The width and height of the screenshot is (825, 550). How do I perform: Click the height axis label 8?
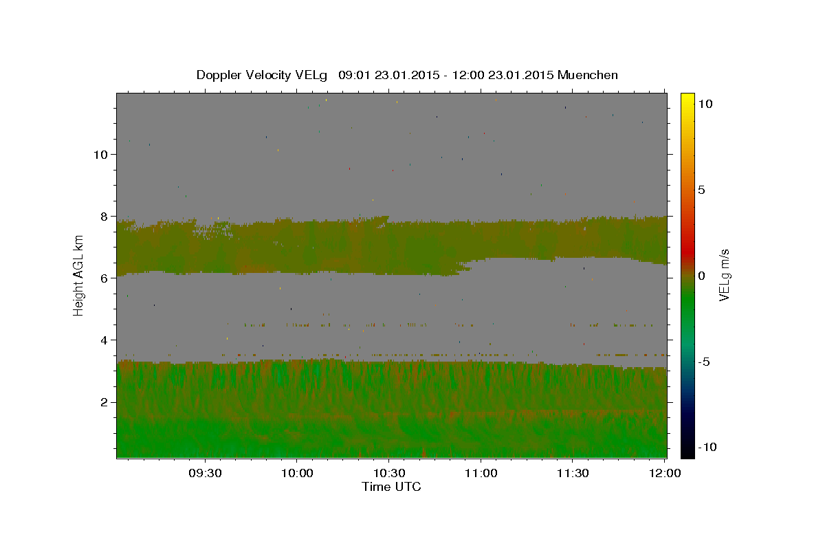pos(104,217)
